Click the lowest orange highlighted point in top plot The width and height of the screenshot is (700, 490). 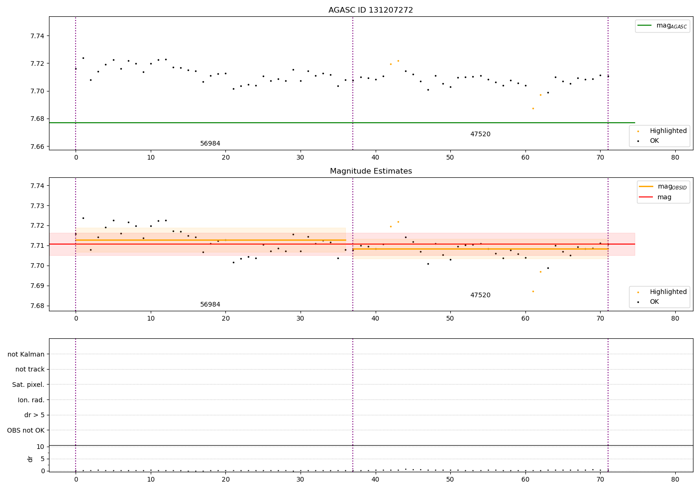click(x=533, y=108)
